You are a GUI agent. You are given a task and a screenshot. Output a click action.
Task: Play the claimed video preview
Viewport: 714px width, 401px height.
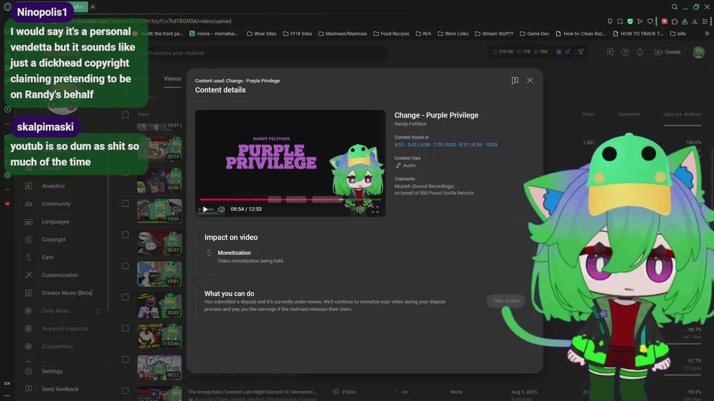[205, 209]
